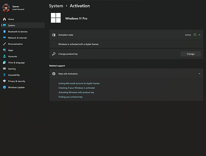Open Gaming via the controller icon
This screenshot has height=156, width=206.
[x=4, y=69]
